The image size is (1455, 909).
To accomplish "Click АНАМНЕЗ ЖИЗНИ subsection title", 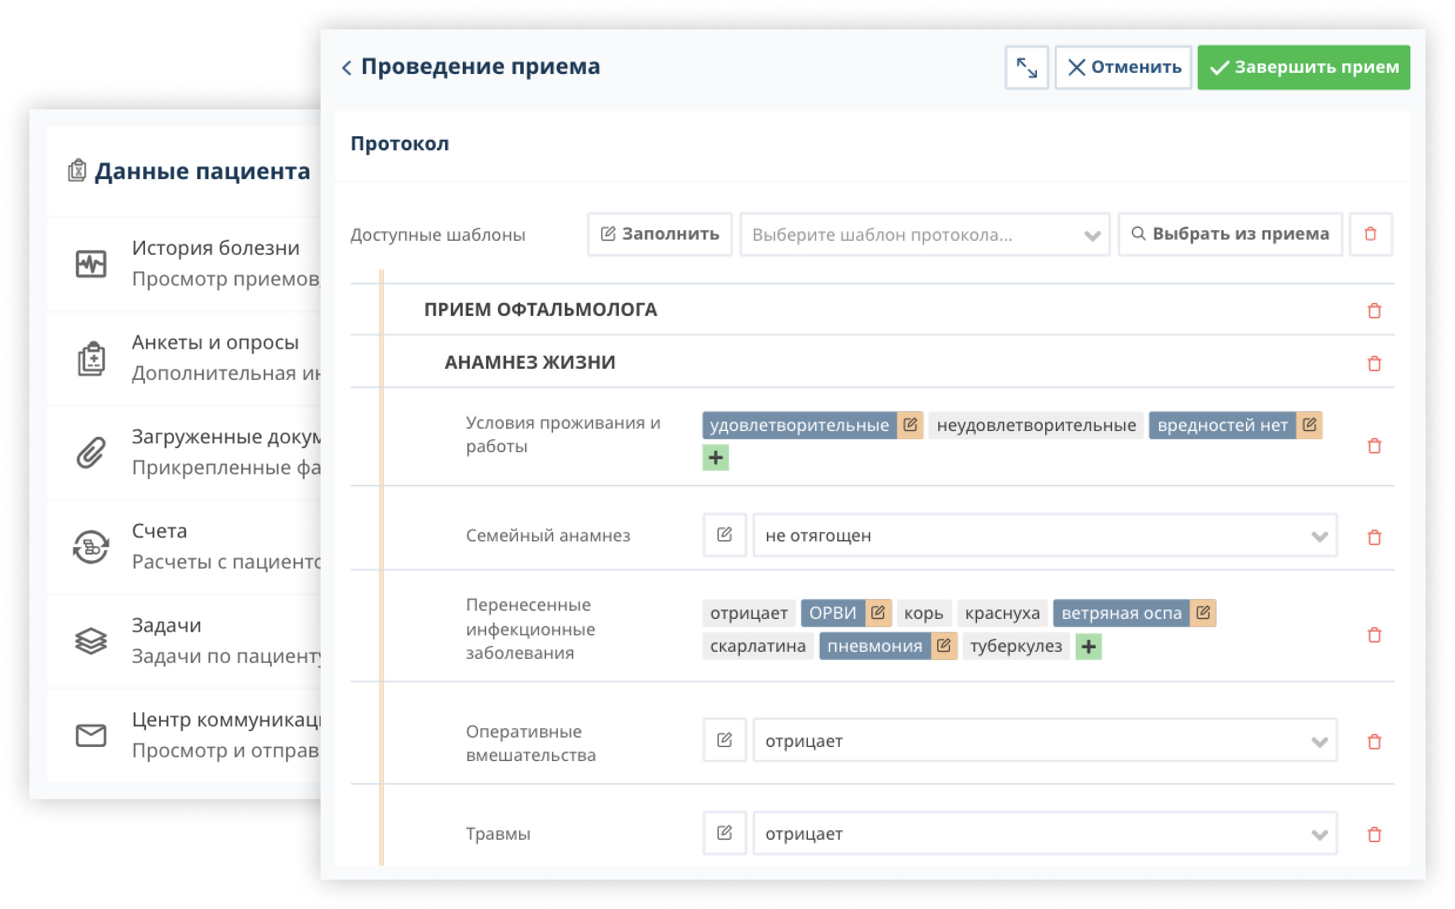I will 530,362.
